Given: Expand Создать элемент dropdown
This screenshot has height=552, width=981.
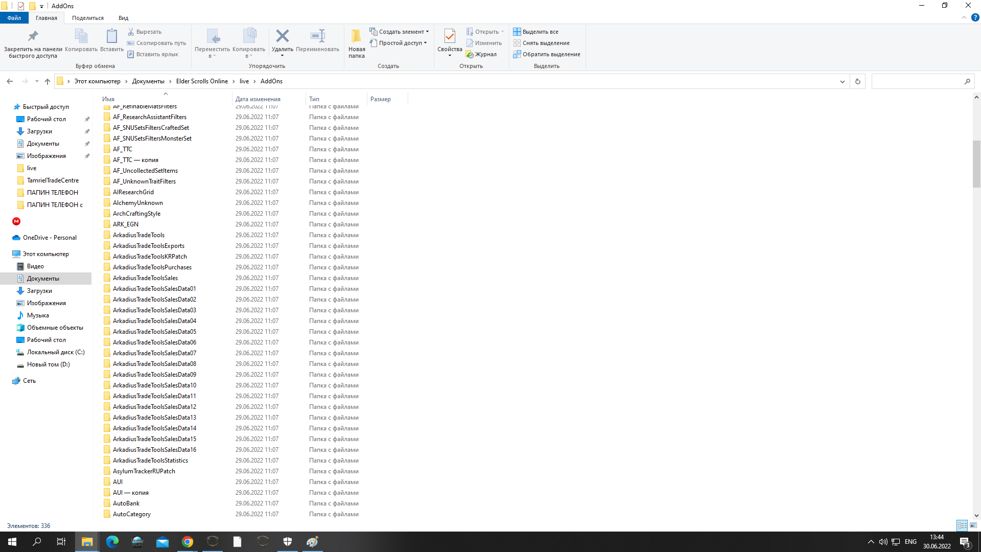Looking at the screenshot, I should [x=399, y=32].
